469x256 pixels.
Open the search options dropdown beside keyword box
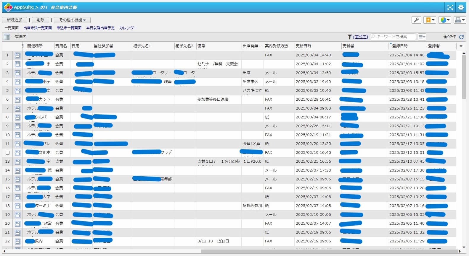pos(422,37)
